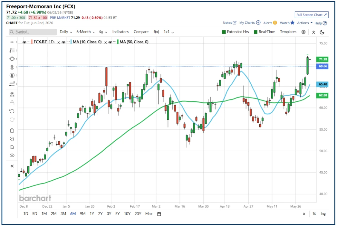This screenshot has width=337, height=226.
Task: Open the Daily frequency dropdown
Action: (x=66, y=32)
